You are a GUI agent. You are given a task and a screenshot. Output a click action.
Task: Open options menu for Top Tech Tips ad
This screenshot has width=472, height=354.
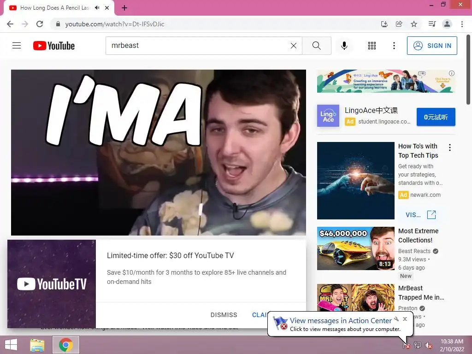(x=450, y=147)
